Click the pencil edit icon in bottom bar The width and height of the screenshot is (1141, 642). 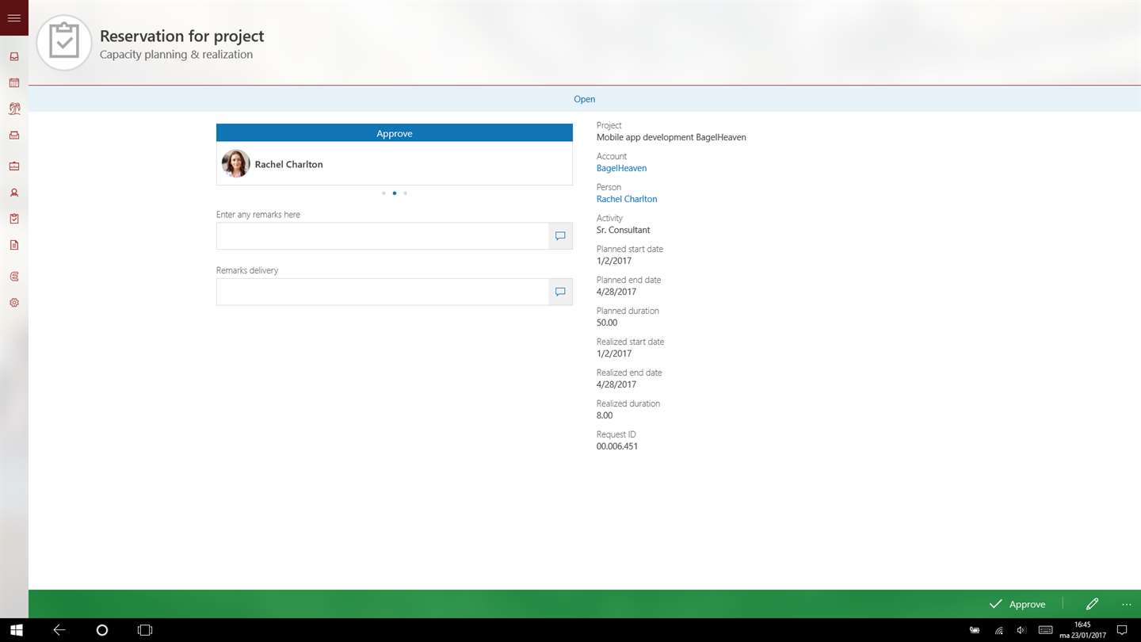(x=1092, y=604)
